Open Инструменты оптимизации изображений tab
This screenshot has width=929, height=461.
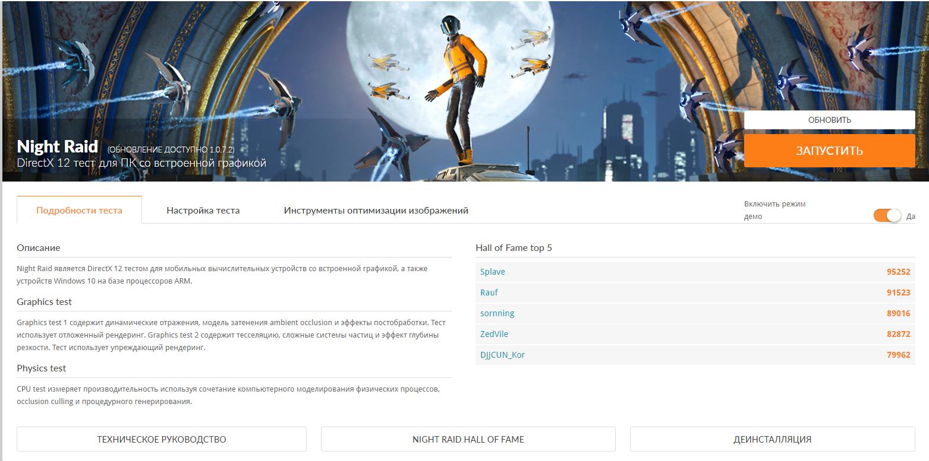tap(376, 210)
